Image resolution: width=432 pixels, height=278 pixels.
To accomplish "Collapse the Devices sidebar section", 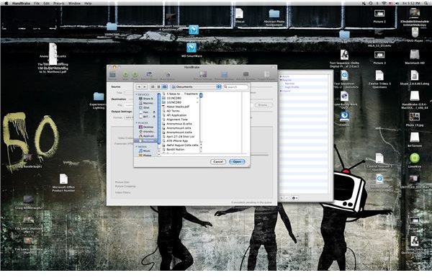I will (136, 94).
